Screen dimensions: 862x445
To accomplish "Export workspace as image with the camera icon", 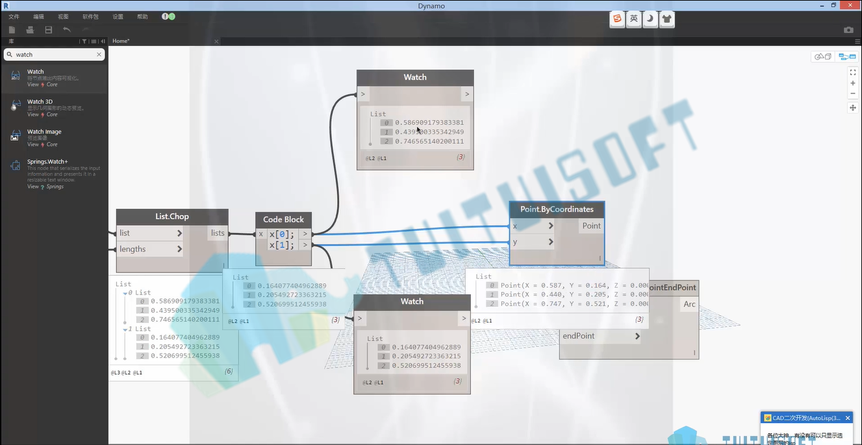I will click(x=848, y=30).
